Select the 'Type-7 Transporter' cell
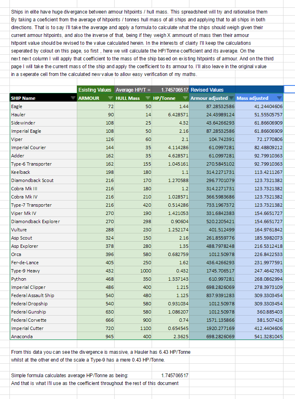The height and width of the screenshot is (399, 295). (44, 205)
